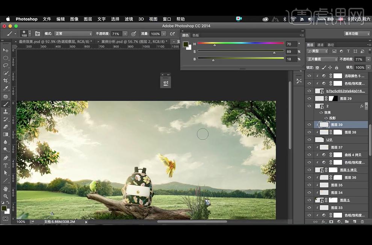Select the Path Selection tool

coord(6,173)
